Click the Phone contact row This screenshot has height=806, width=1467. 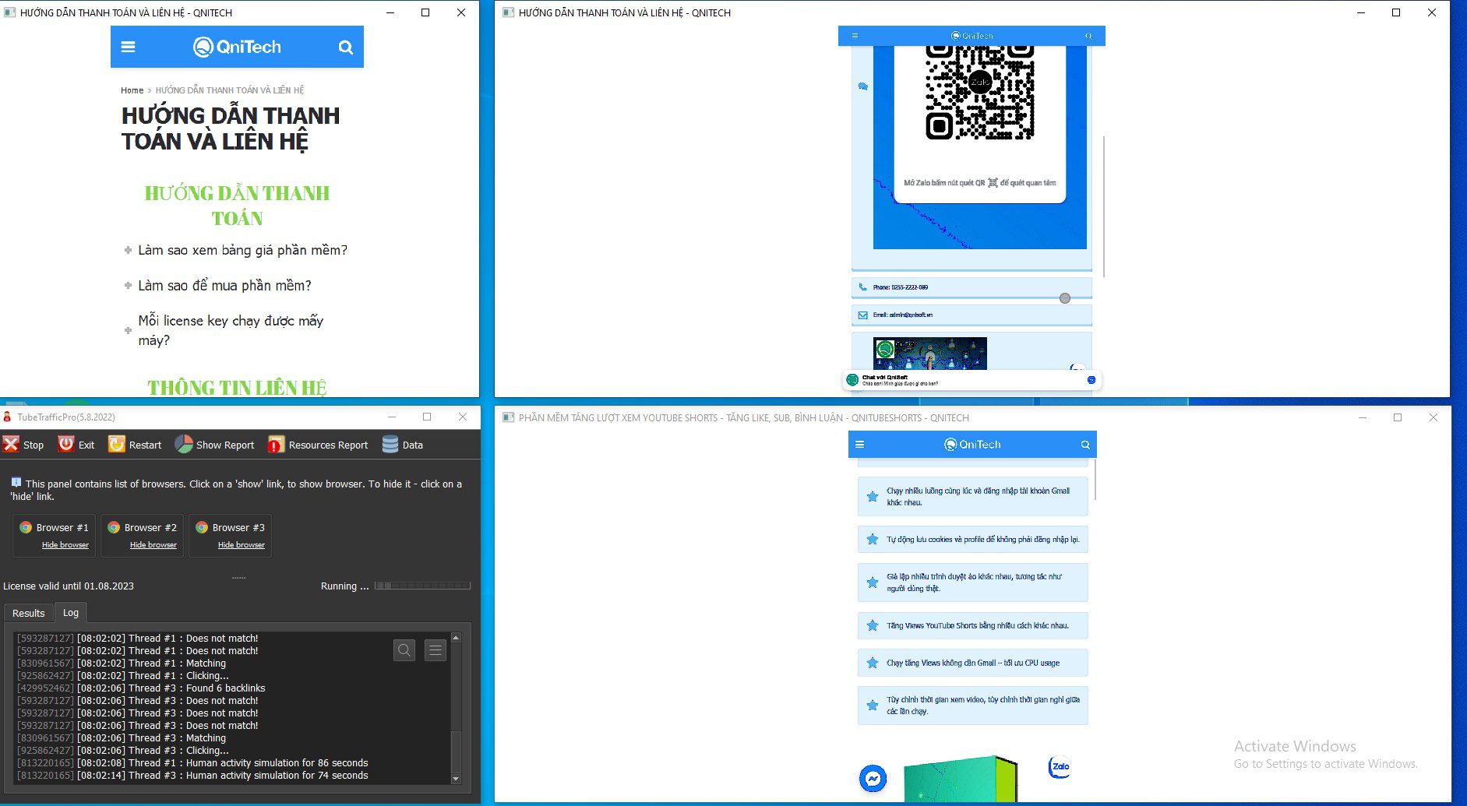click(x=972, y=287)
